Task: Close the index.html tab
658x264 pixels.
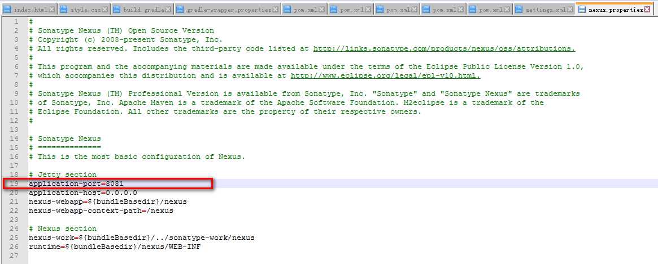Action: click(x=51, y=10)
